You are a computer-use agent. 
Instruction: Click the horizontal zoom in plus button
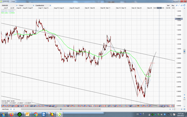182,109
